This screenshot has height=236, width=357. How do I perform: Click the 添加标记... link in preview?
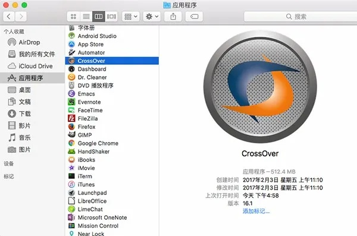[256, 211]
